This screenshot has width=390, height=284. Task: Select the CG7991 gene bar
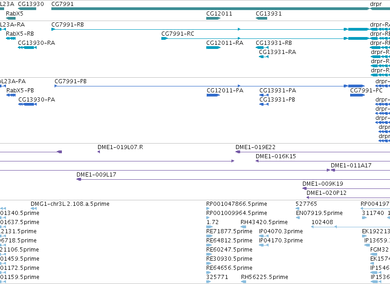pyautogui.click(x=210, y=9)
